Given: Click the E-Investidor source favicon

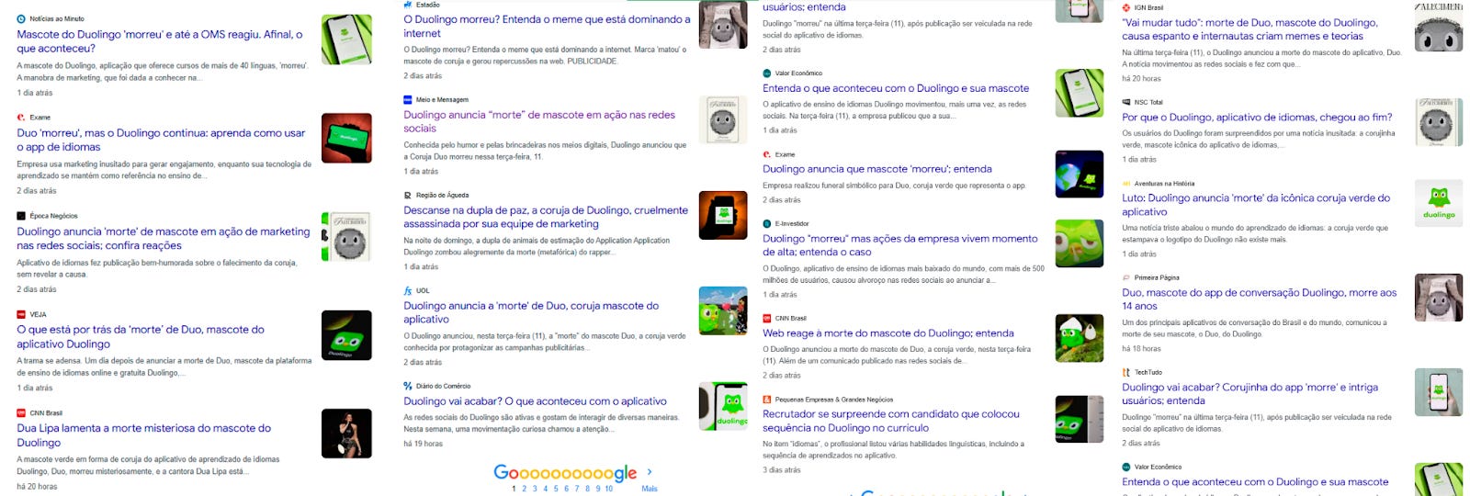Looking at the screenshot, I should pos(767,223).
